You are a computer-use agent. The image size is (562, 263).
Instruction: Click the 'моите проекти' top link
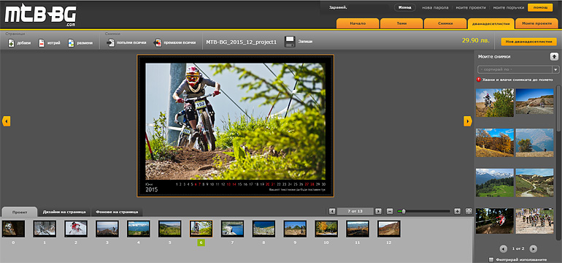(471, 7)
